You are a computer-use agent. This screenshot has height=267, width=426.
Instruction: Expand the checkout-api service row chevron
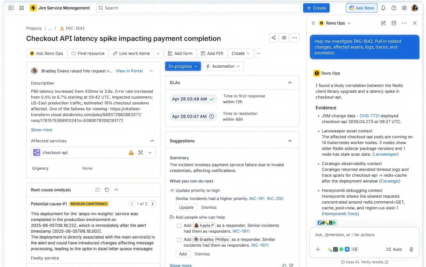(x=150, y=152)
